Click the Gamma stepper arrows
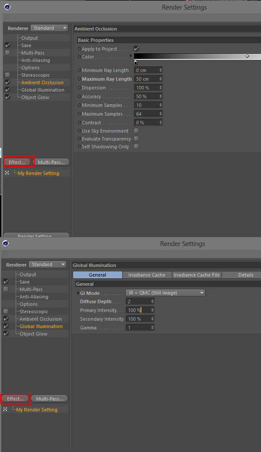Screen dimensions: 261x452 [152, 328]
